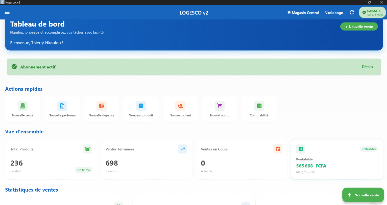The width and height of the screenshot is (387, 205).
Task: Click the Tableau de bord title
Action: [37, 24]
